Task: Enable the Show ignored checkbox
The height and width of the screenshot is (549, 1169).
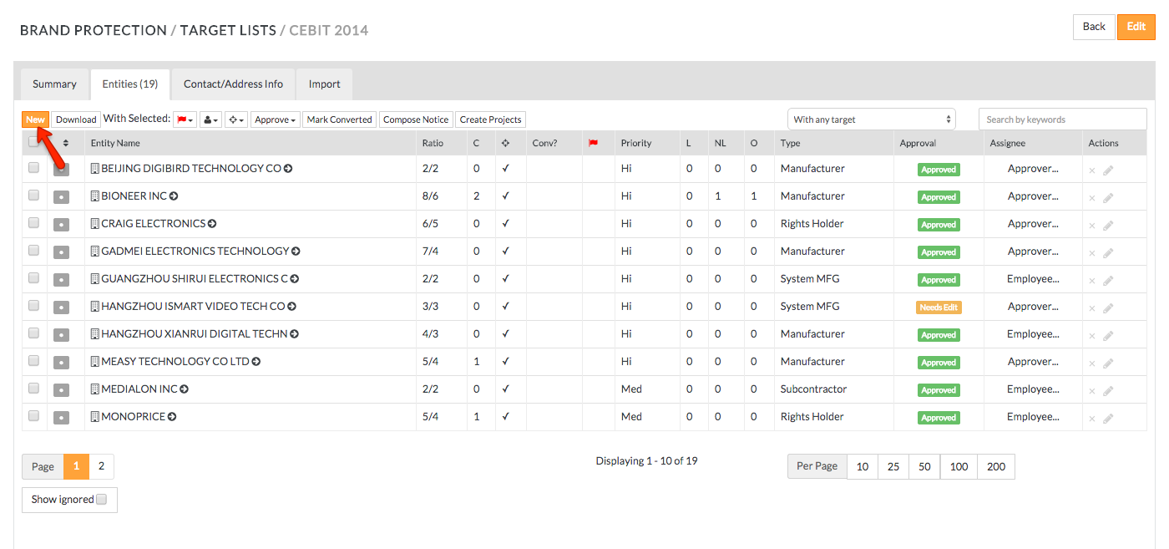Action: [x=101, y=500]
